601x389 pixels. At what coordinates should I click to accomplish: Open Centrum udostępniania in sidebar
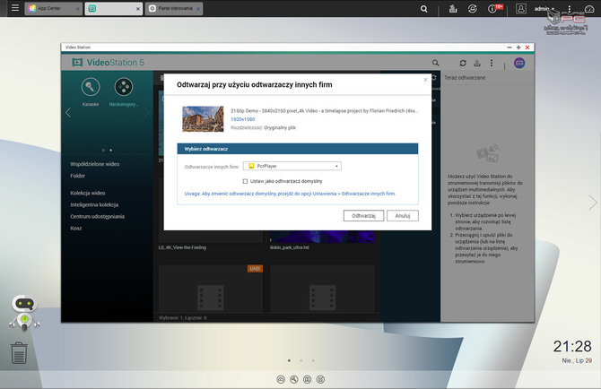(x=98, y=216)
